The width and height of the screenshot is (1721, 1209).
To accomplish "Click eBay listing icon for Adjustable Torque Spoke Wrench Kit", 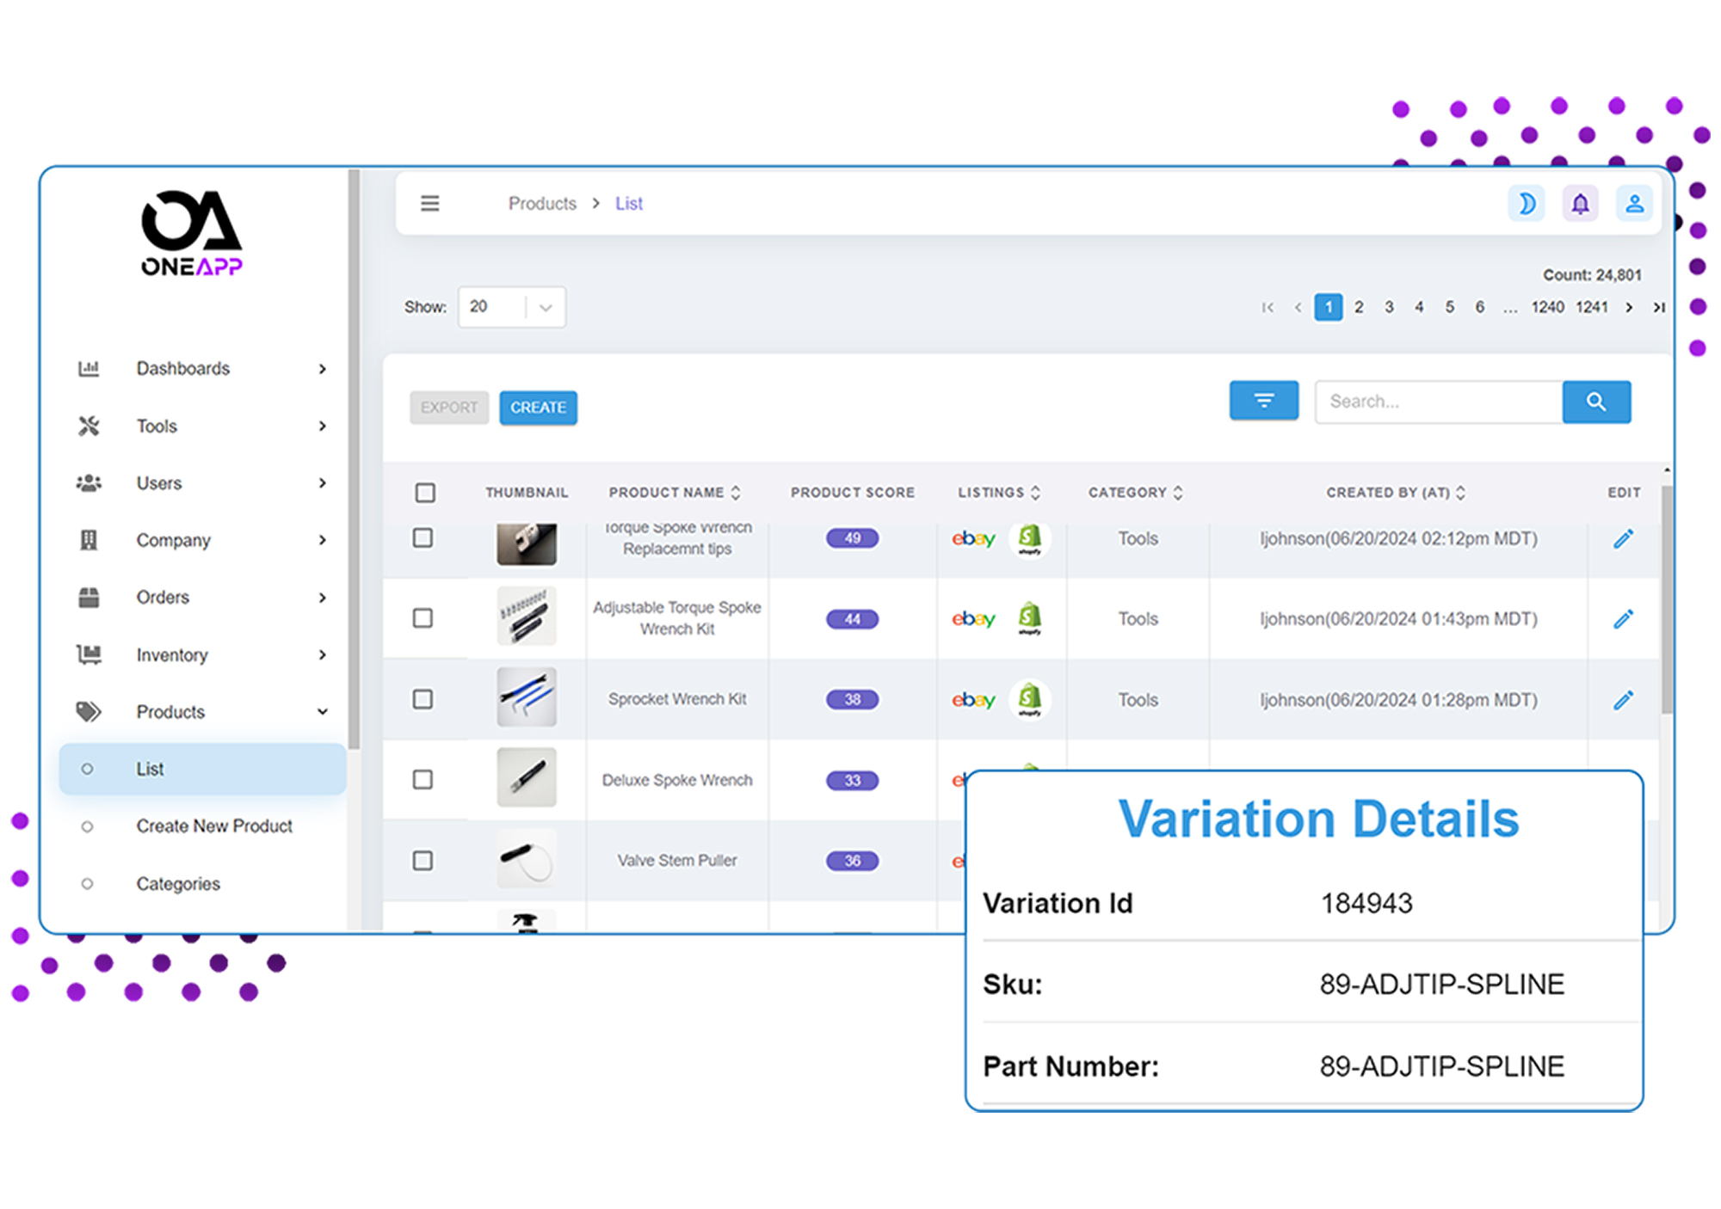I will pyautogui.click(x=972, y=619).
